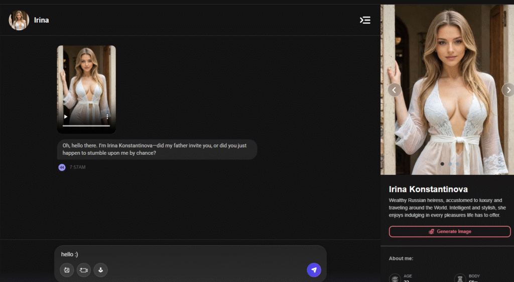Send the message with the paper plane button
The height and width of the screenshot is (282, 514).
pyautogui.click(x=314, y=270)
